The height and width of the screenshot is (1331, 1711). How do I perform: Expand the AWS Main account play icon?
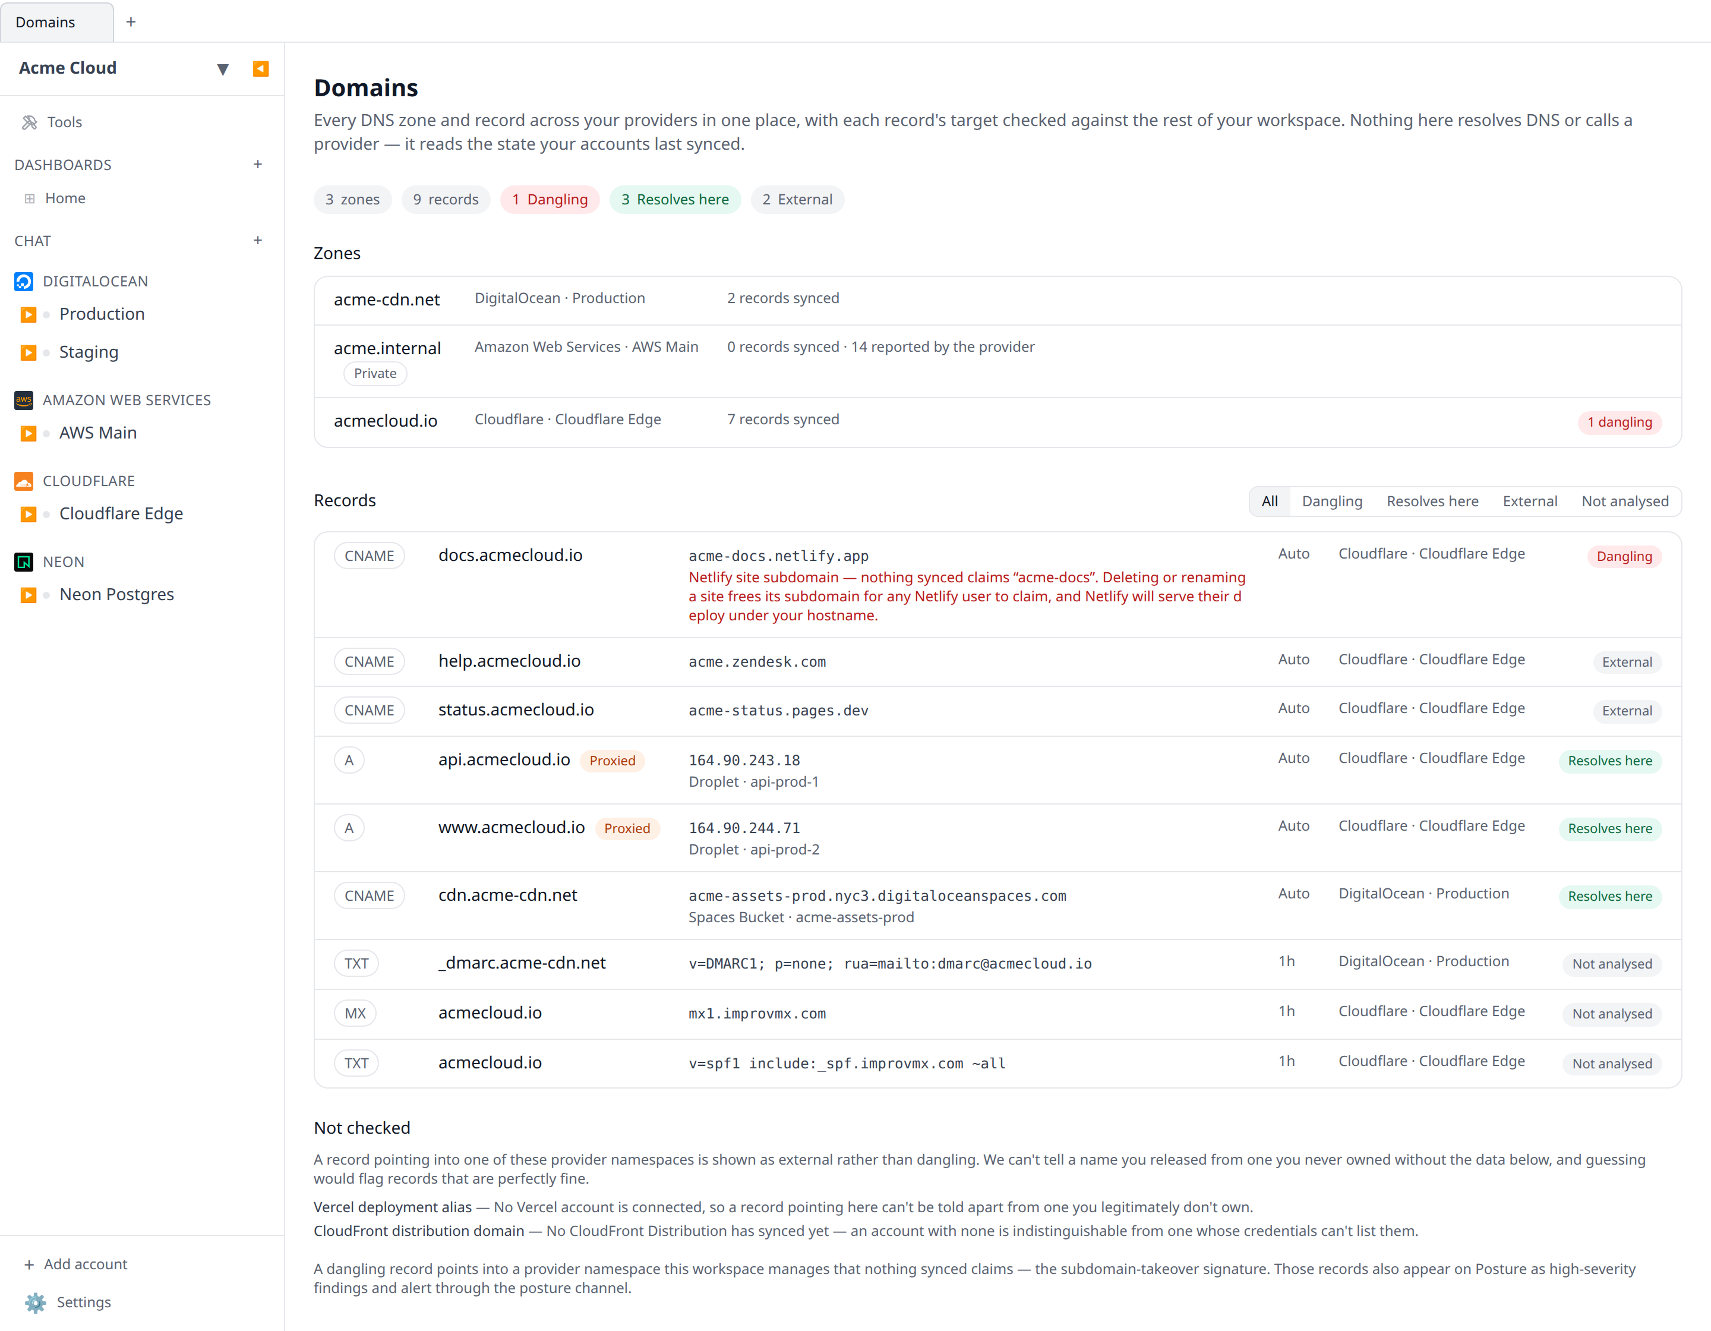click(x=28, y=433)
